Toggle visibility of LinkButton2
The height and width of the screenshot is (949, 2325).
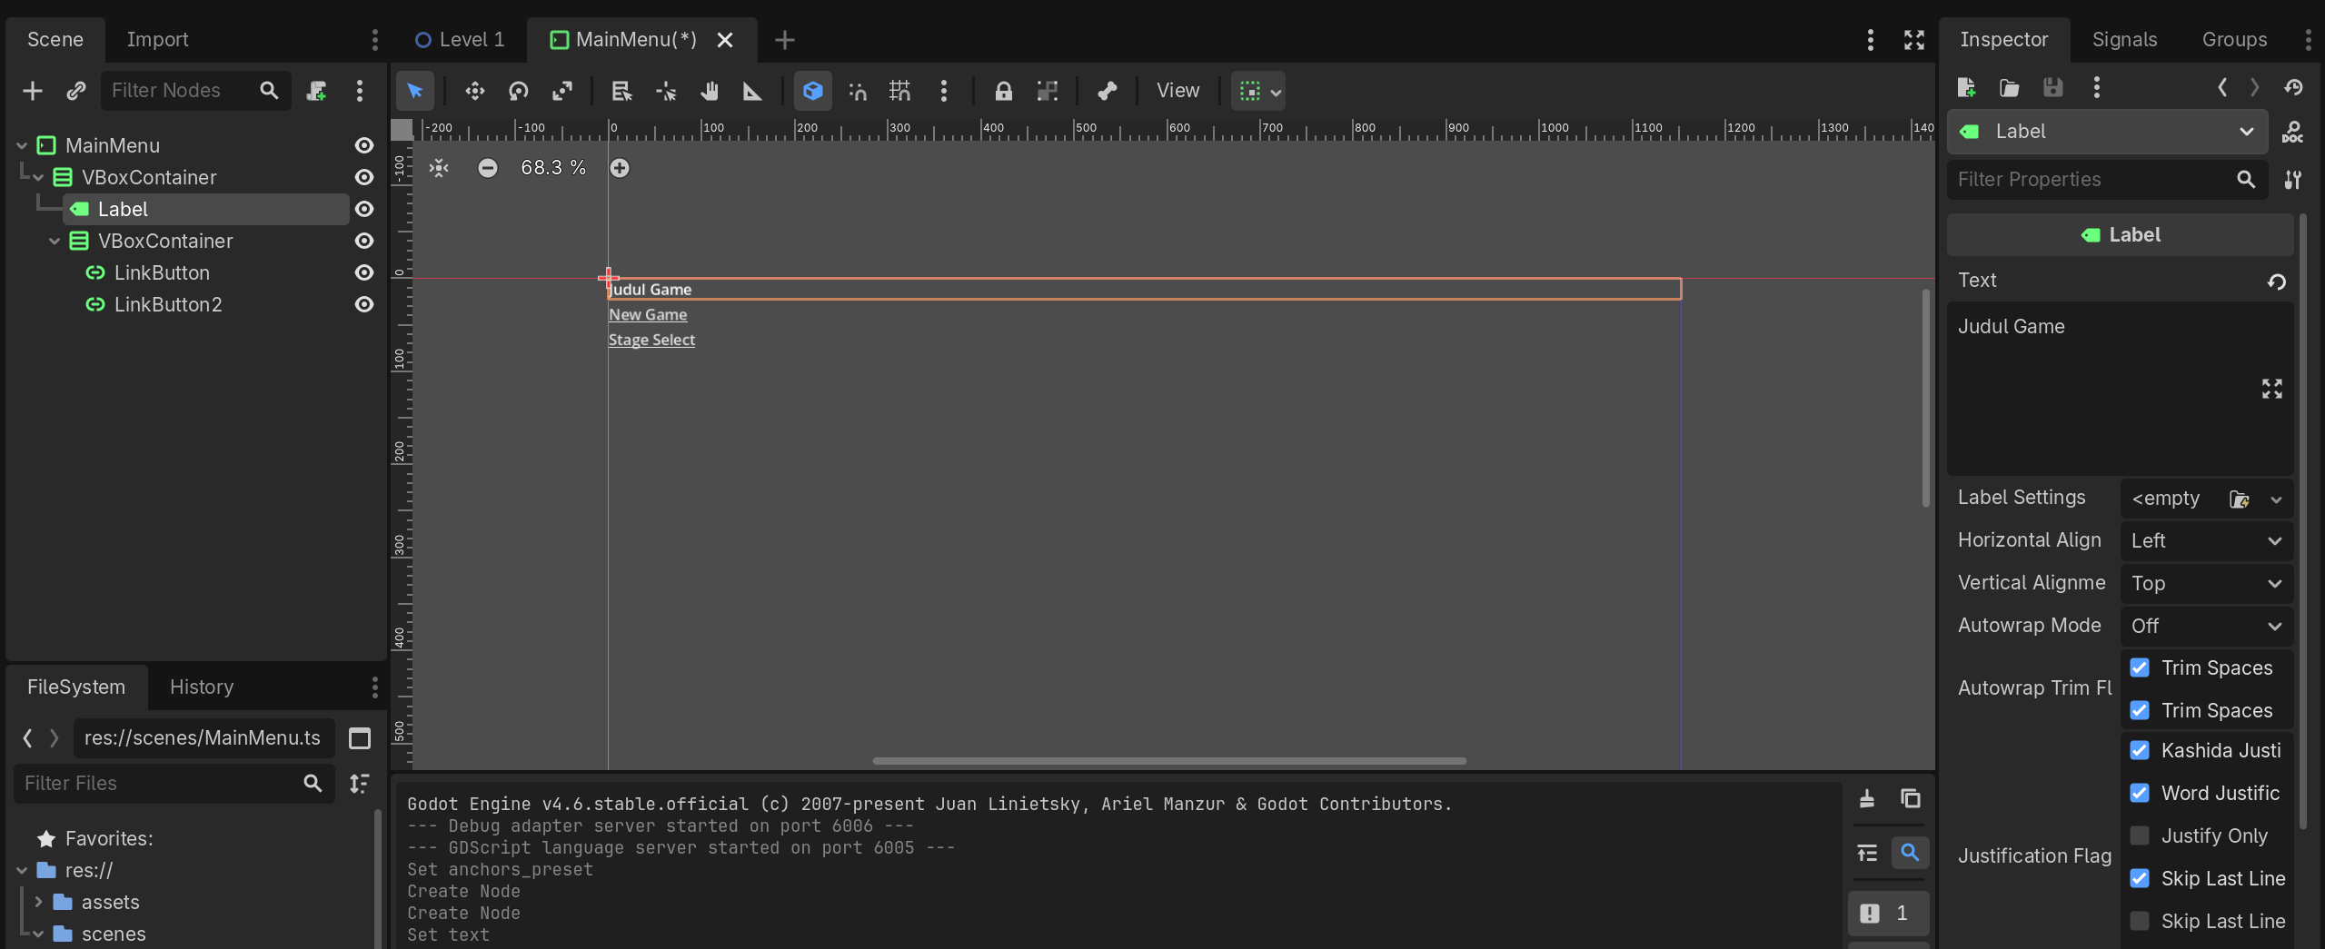tap(363, 304)
